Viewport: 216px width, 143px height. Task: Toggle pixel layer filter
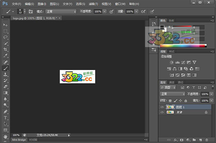click(183, 87)
